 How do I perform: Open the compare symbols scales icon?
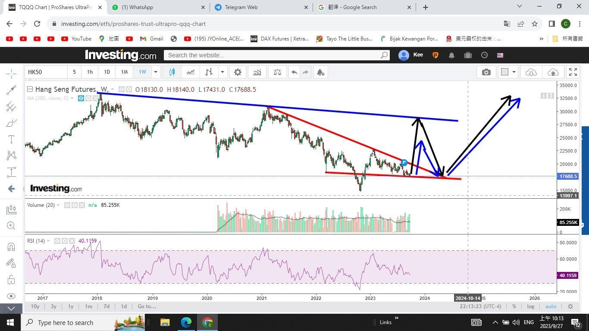coord(277,72)
